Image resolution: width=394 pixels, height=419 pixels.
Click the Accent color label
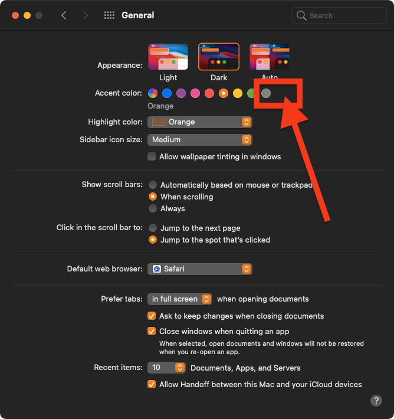coord(119,93)
